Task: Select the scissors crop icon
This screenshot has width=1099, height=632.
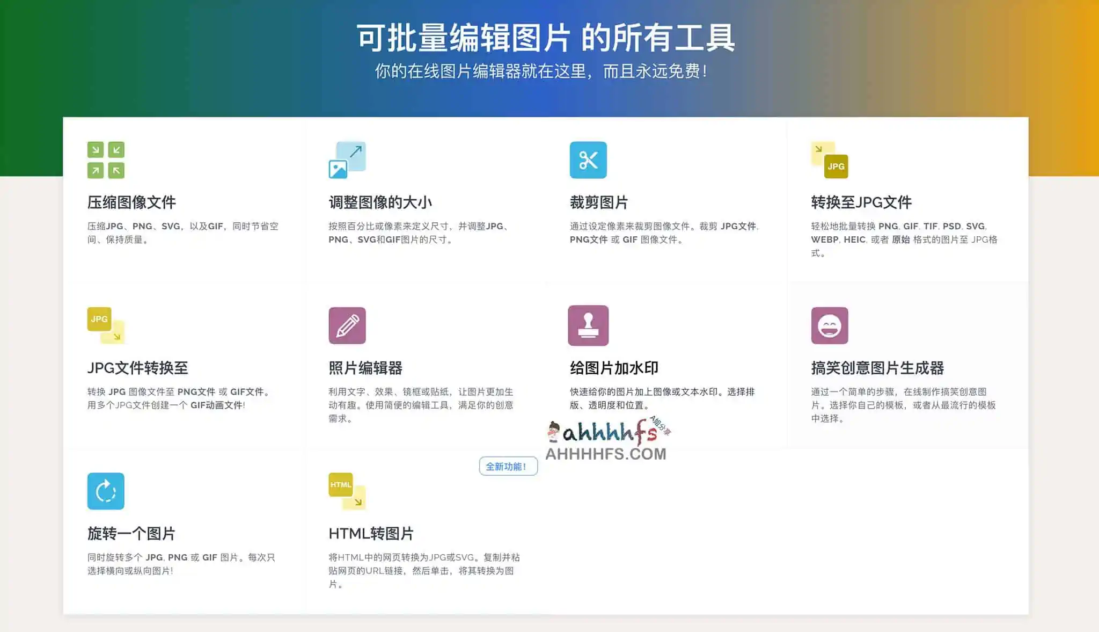Action: click(x=589, y=159)
